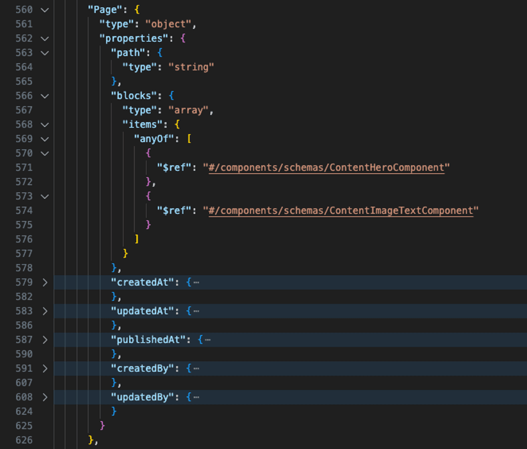Click line number 564 in the gutter
Viewport: 527px width, 449px height.
[24, 67]
